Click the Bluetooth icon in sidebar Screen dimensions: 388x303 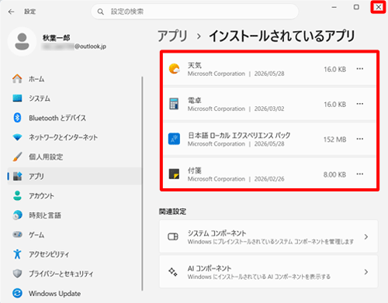coord(17,118)
